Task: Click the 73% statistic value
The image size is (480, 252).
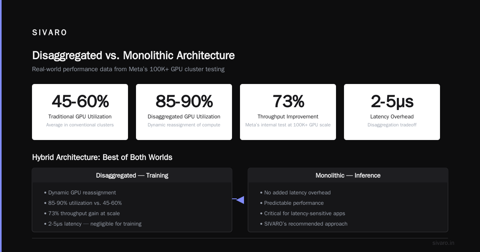Action: (x=288, y=102)
